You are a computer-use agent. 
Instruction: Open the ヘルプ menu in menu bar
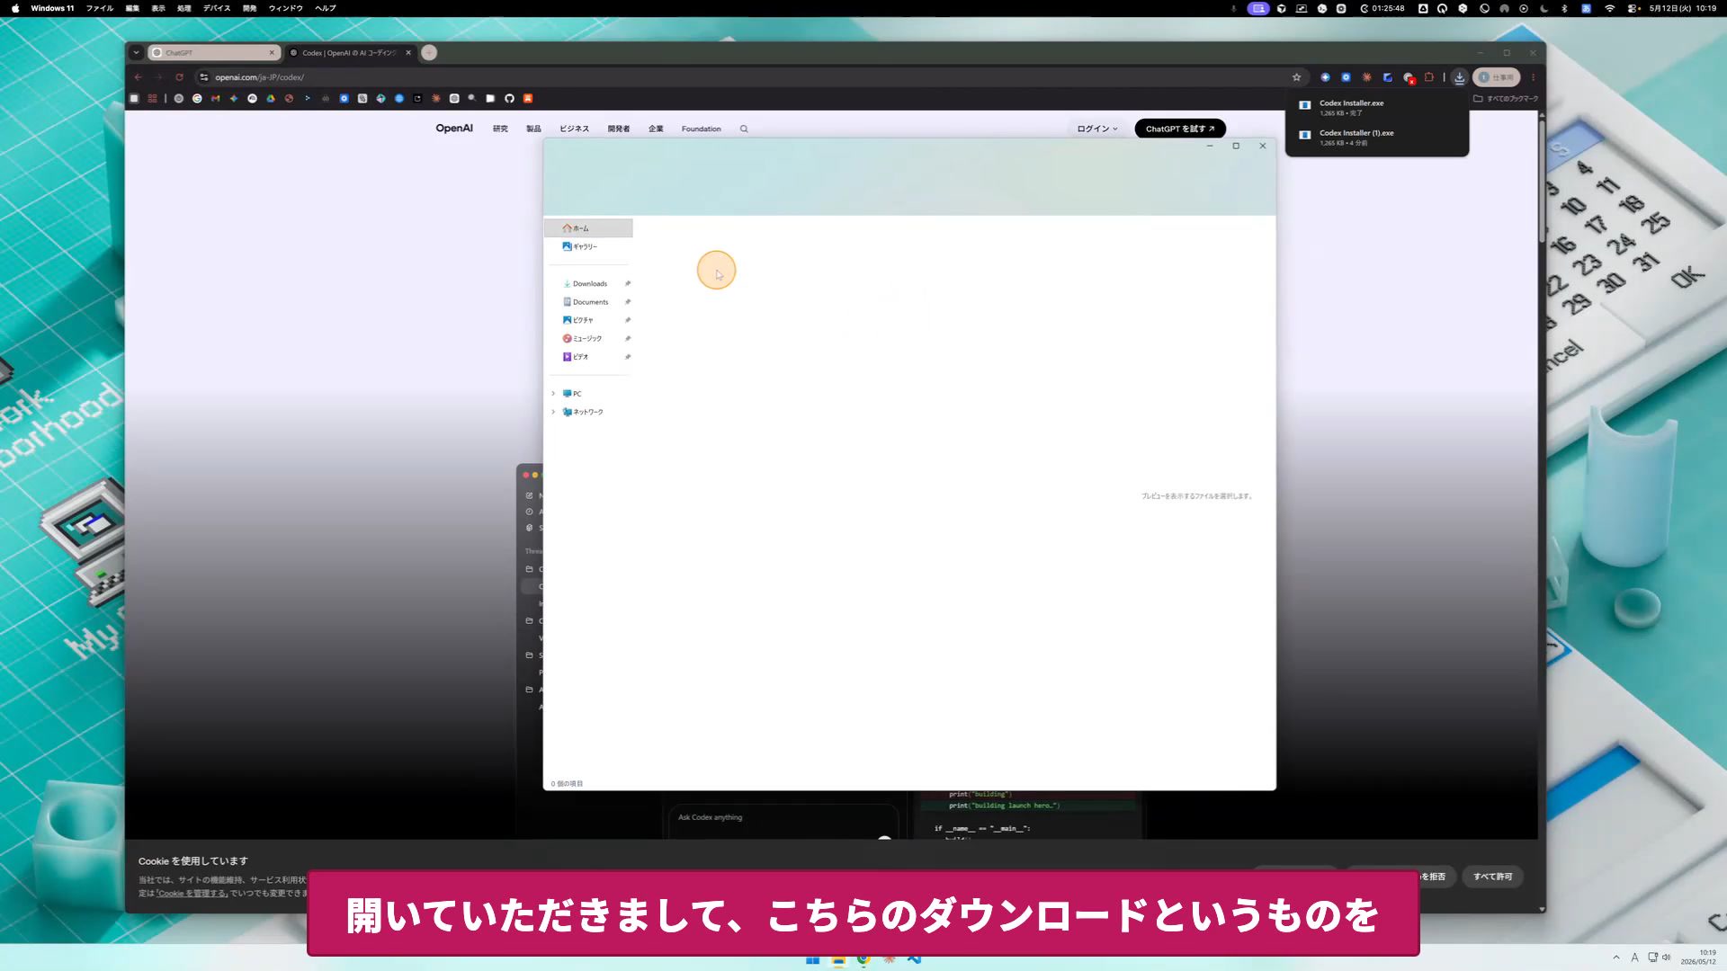326,8
